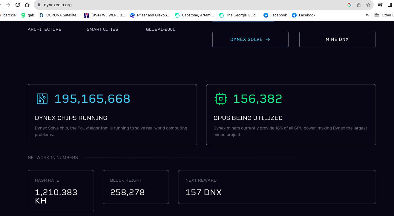Click the 156,382 GPU count
The width and height of the screenshot is (394, 216).
tap(257, 99)
